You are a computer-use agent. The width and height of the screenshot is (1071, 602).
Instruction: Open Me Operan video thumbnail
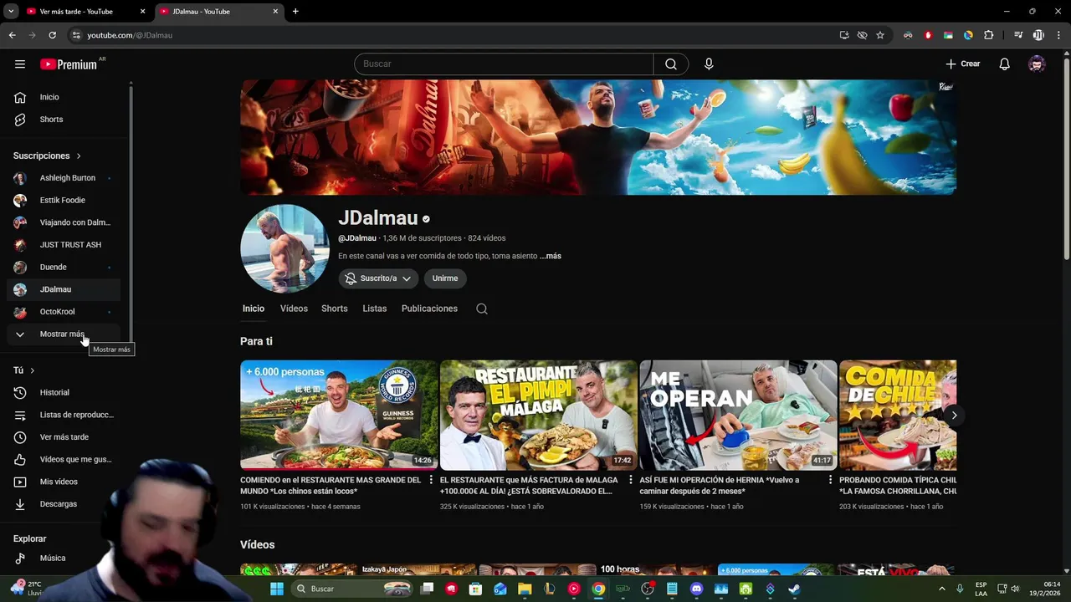pos(738,416)
